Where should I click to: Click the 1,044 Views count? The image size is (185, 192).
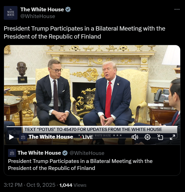(x=73, y=185)
